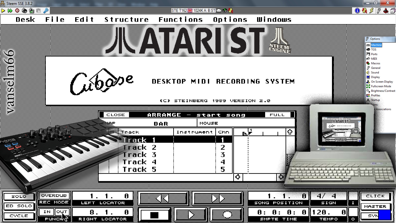Click FULL on the Arrange window
Screen dimensions: 396x223
click(277, 115)
